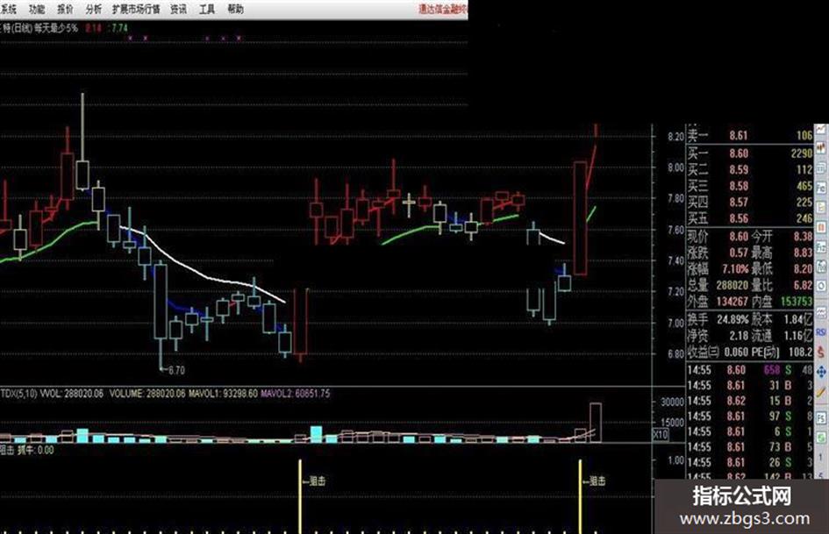This screenshot has height=534, width=829.
Task: Click the RSI indicator sidebar icon
Action: (x=821, y=332)
